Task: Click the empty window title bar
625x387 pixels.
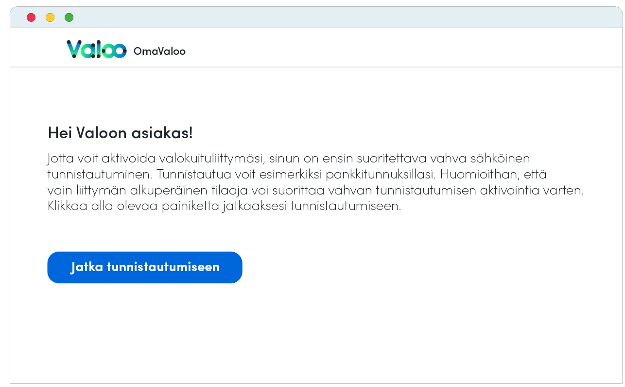Action: (x=340, y=17)
